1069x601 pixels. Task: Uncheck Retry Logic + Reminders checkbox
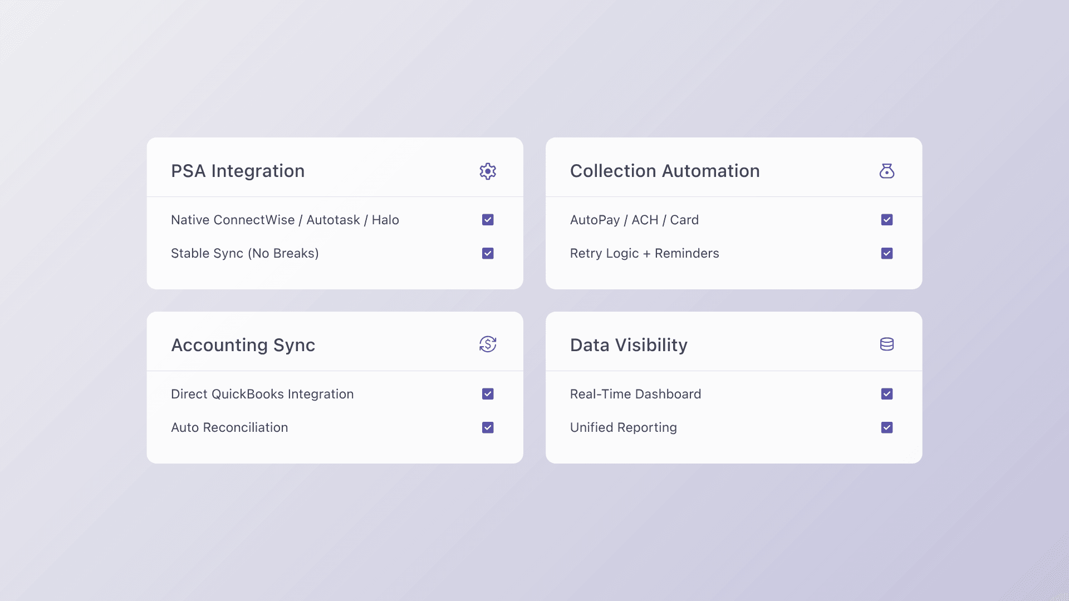[887, 254]
